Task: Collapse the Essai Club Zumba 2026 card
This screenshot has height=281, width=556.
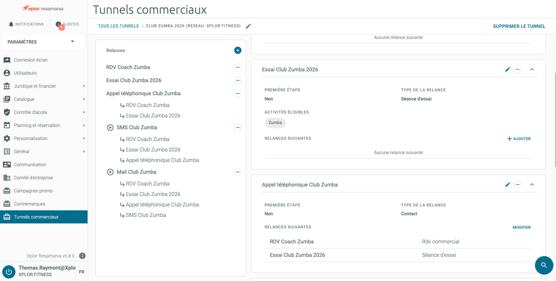Action: (x=532, y=69)
